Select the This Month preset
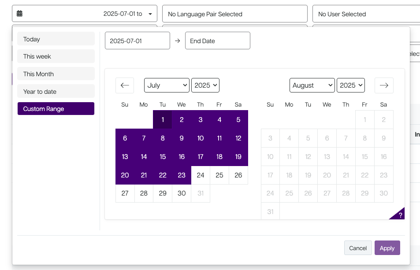The height and width of the screenshot is (270, 420). pyautogui.click(x=56, y=74)
